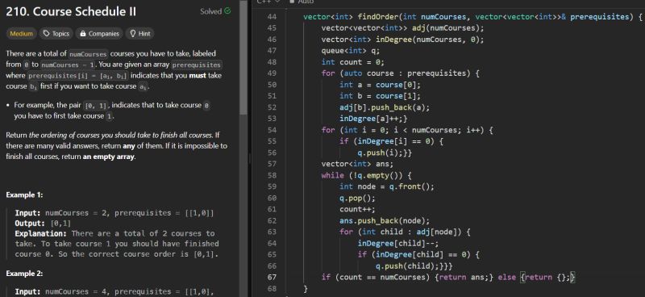The width and height of the screenshot is (645, 297).
Task: Show the Hint for this problem
Action: click(x=139, y=34)
